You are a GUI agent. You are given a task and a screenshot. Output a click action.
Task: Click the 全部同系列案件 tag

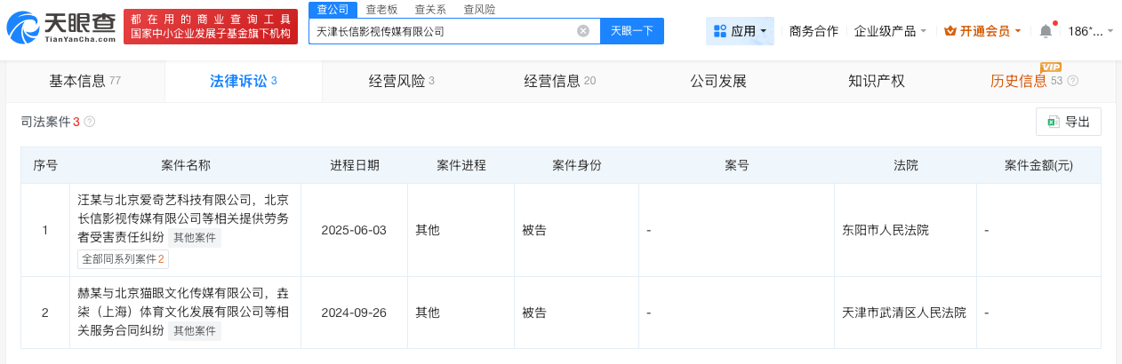pyautogui.click(x=123, y=258)
